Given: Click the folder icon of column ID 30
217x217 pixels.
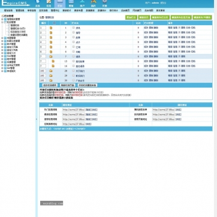Looking at the screenshot, I should click(51, 80).
